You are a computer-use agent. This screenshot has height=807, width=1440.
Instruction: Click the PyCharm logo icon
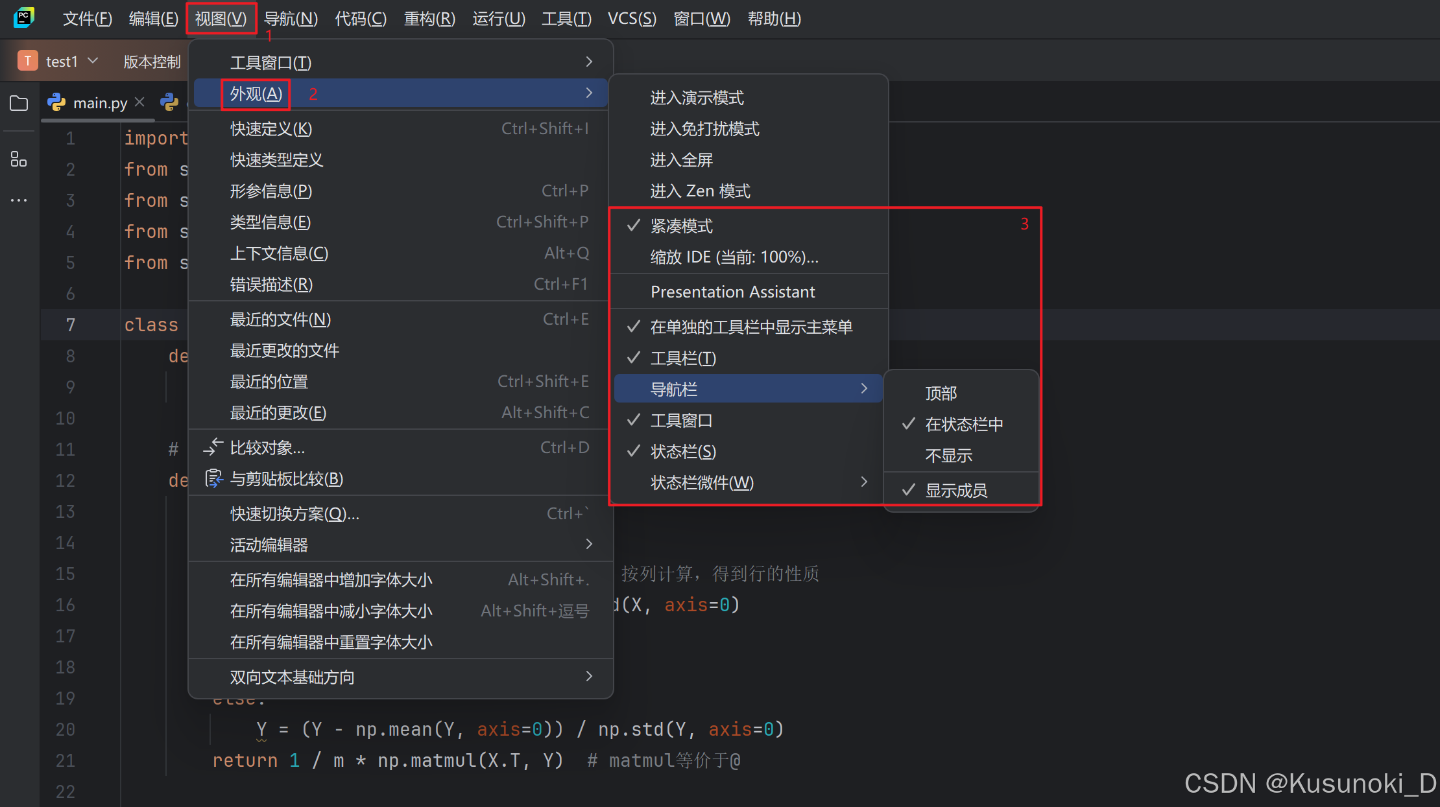[x=23, y=18]
